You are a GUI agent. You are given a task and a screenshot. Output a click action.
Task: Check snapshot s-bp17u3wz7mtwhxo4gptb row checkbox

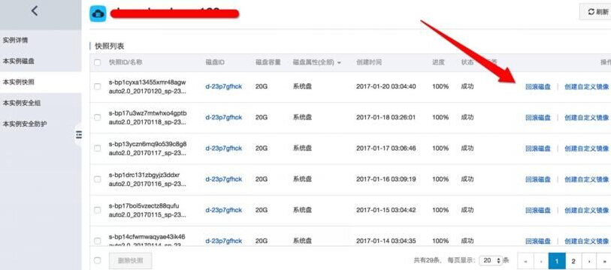[x=98, y=117]
